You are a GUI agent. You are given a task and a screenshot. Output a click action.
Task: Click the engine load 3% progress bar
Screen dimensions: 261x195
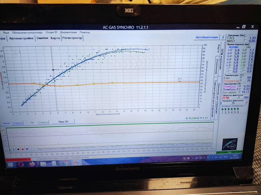[233, 103]
